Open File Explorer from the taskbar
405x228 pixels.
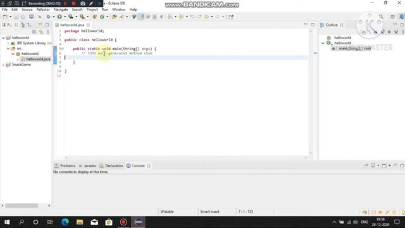(x=80, y=222)
